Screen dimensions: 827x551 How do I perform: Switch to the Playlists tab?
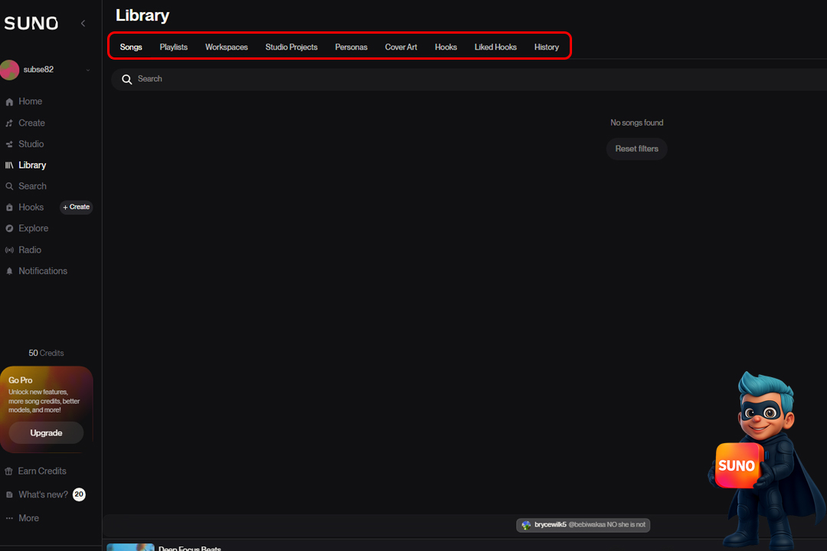[174, 47]
